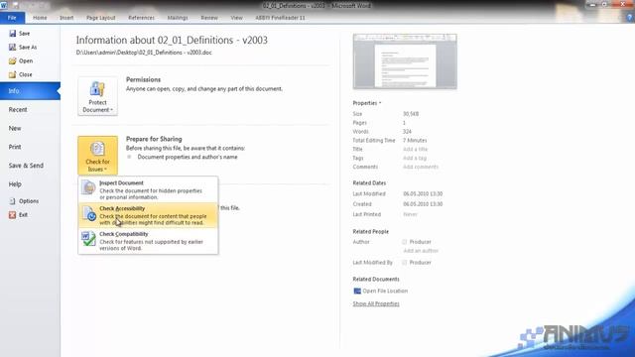This screenshot has width=635, height=357.
Task: Click the document path D:\Users\admin\Desktop
Action: [x=144, y=53]
